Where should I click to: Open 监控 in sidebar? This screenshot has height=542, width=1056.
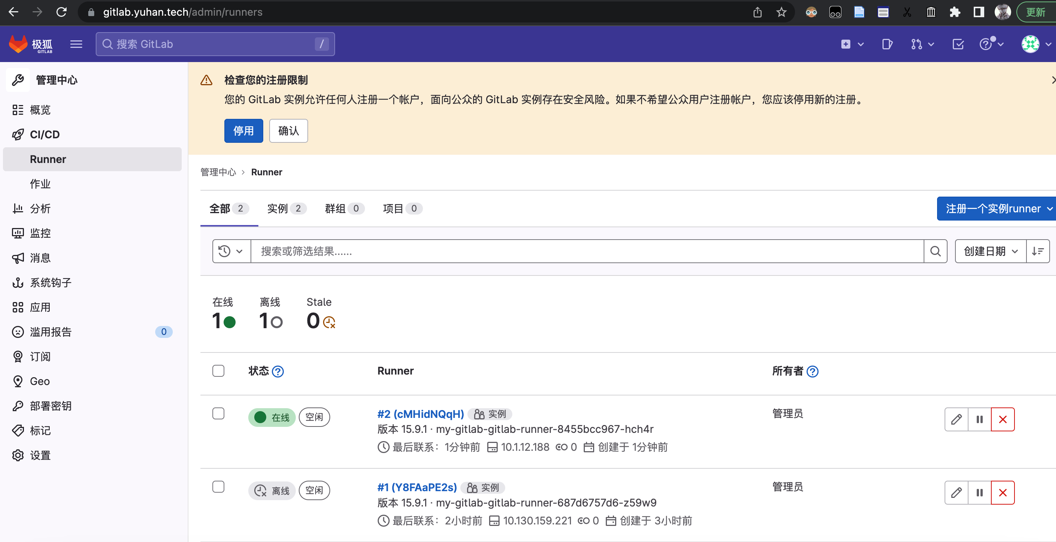point(92,233)
